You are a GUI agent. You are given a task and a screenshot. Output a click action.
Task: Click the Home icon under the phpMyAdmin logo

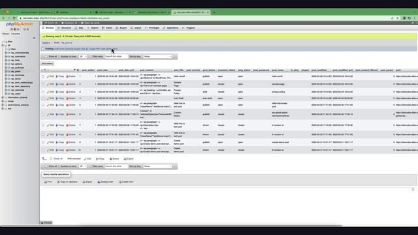coord(12,29)
